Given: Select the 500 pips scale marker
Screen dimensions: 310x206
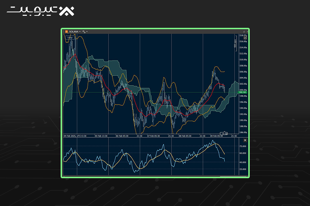Looking at the screenshot, I should tap(235, 43).
